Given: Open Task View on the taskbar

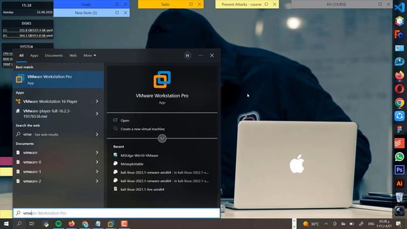Looking at the screenshot, I should pos(32,224).
